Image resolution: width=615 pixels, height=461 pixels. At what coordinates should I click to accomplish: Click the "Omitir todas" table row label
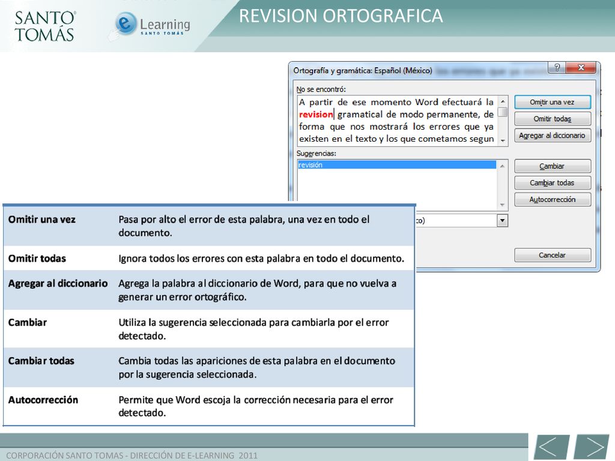click(x=37, y=259)
